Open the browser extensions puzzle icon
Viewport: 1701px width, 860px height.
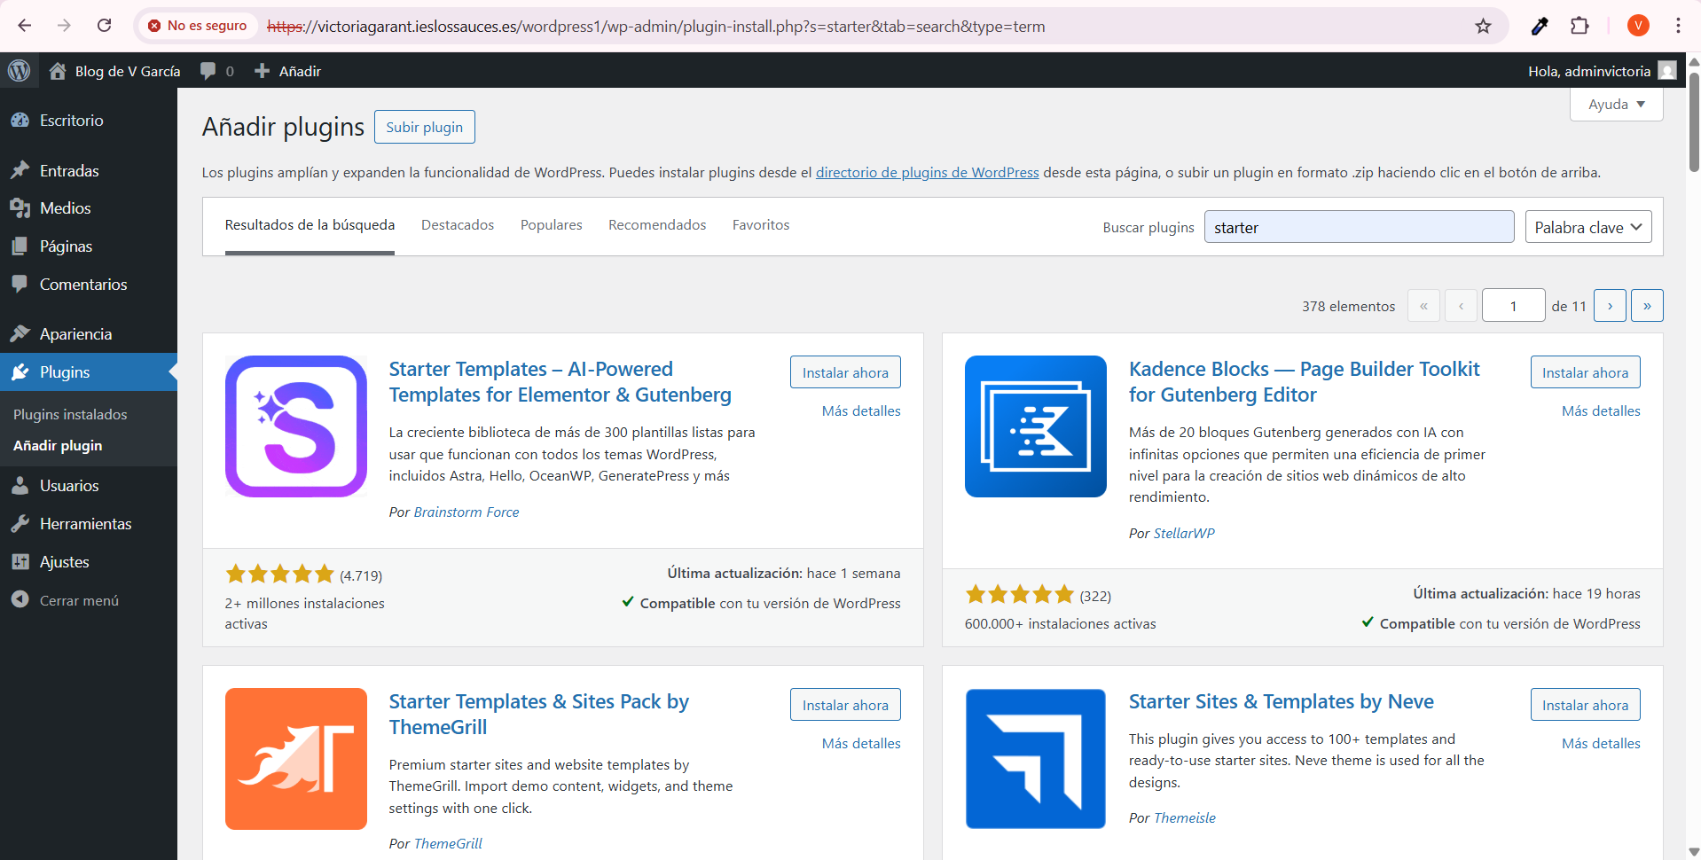[1579, 26]
